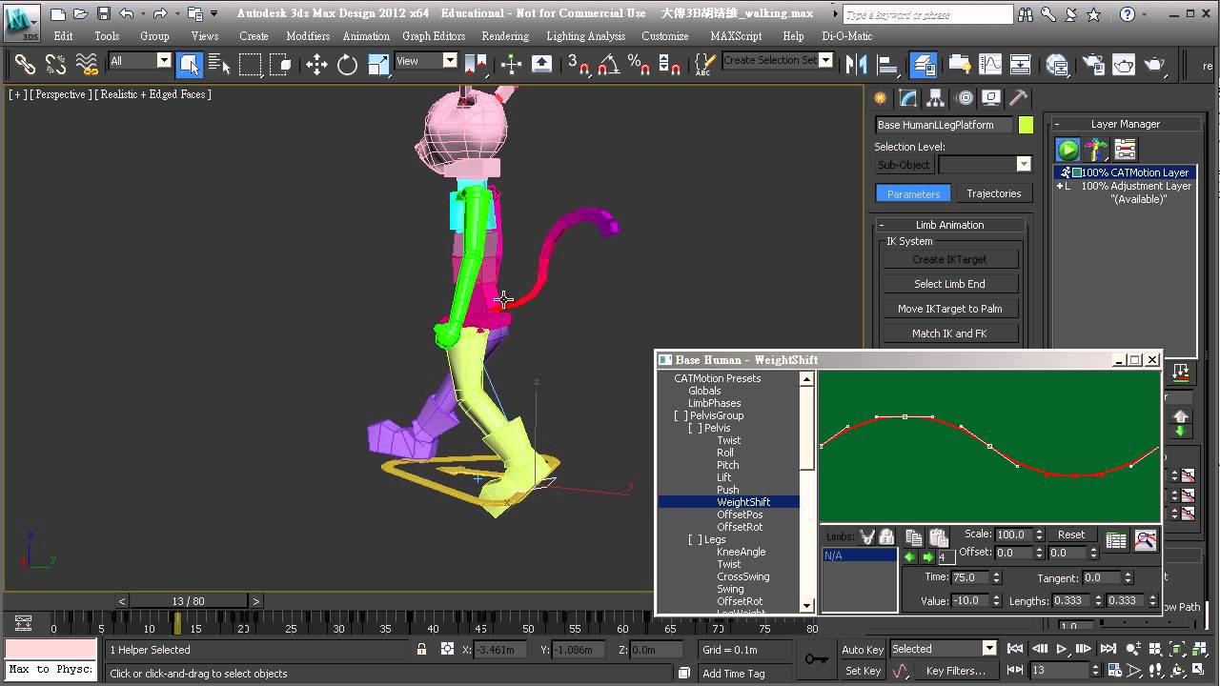Click Match IK and FK button
The height and width of the screenshot is (686, 1220).
pyautogui.click(x=949, y=333)
